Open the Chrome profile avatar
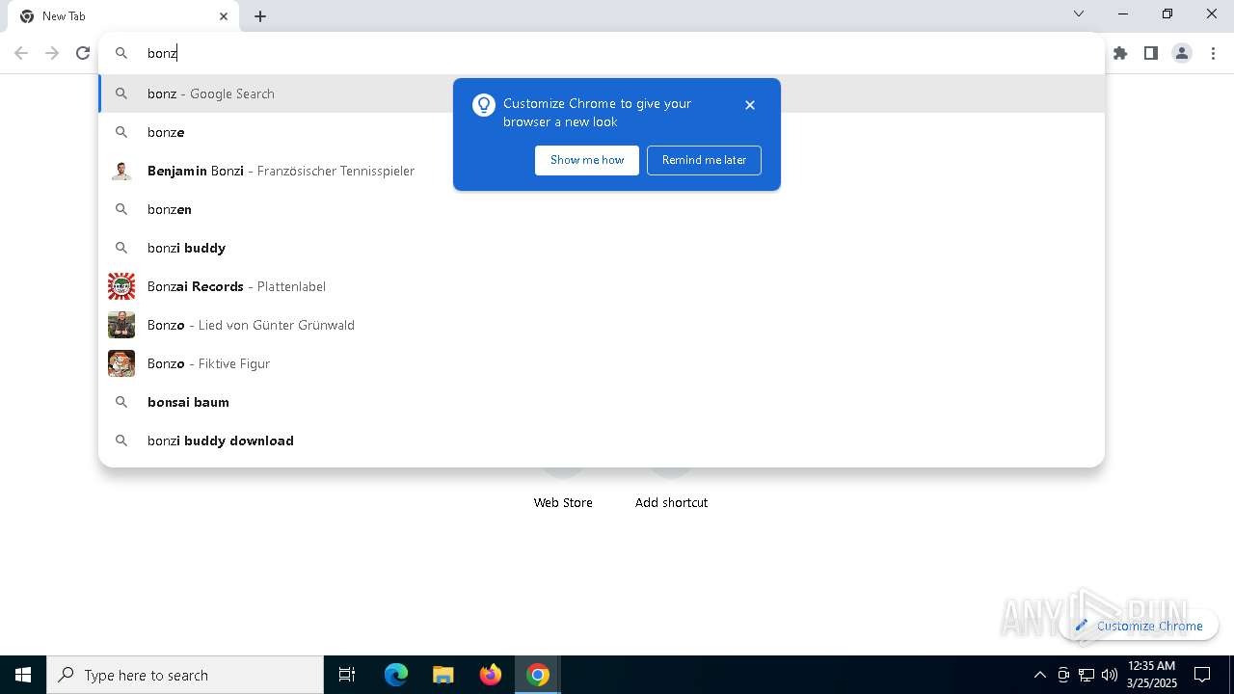1234x694 pixels. (x=1182, y=53)
